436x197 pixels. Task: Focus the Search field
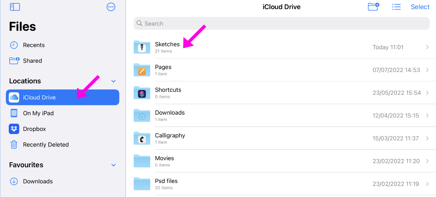click(281, 23)
